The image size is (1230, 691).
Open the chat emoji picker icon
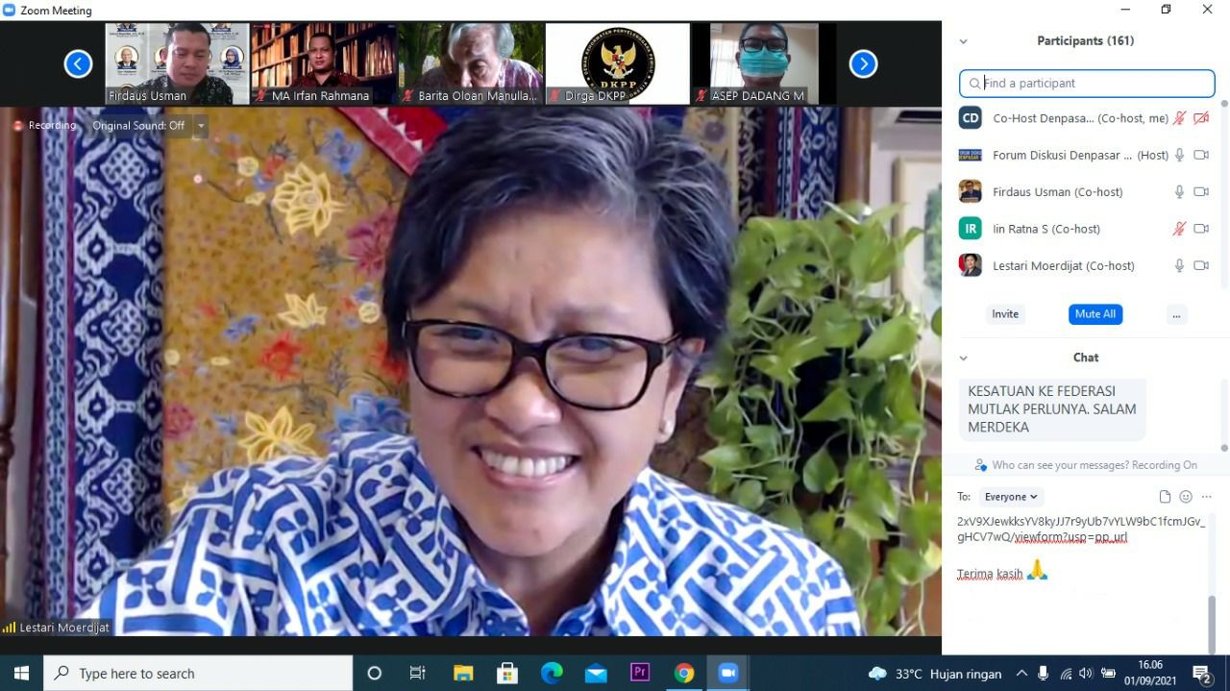coord(1186,497)
